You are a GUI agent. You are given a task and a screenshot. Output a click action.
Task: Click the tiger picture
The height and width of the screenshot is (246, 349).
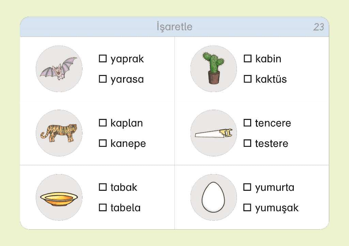tap(59, 133)
